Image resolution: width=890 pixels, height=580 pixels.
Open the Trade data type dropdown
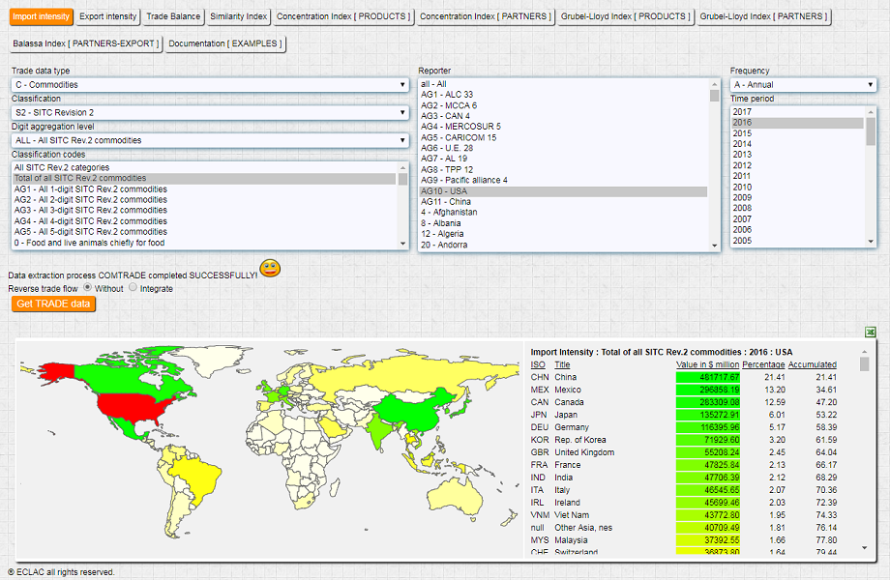[x=210, y=85]
